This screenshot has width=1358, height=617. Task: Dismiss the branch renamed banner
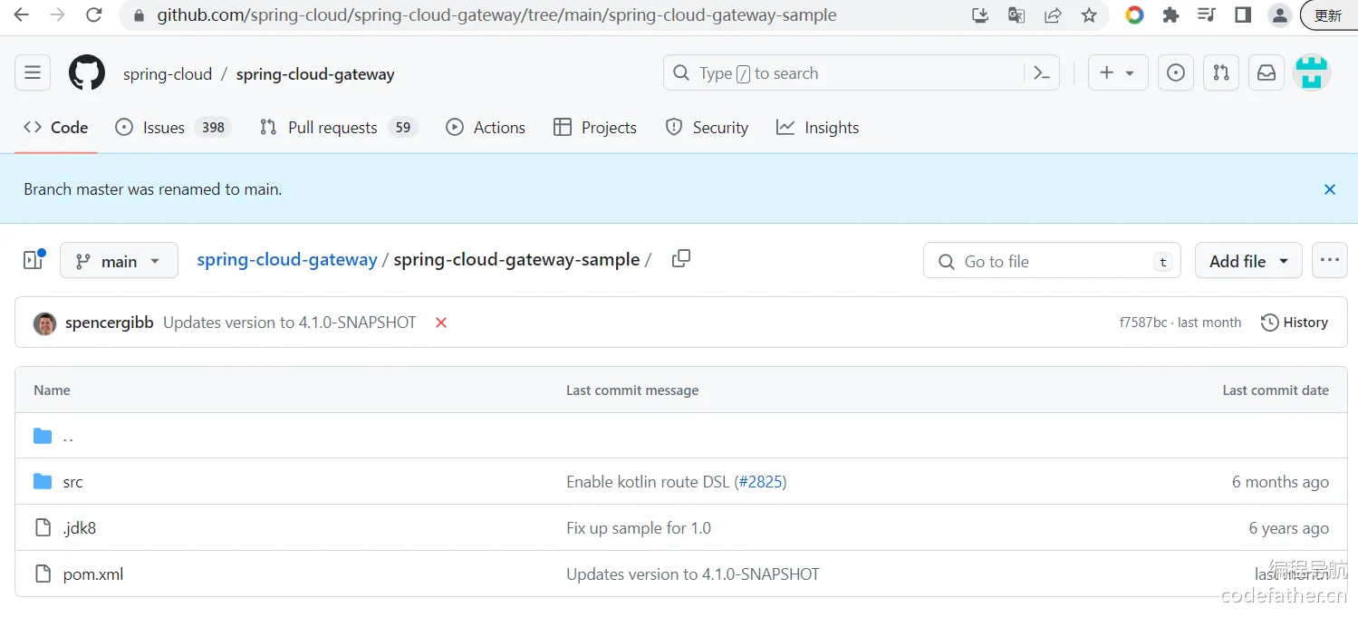coord(1330,189)
